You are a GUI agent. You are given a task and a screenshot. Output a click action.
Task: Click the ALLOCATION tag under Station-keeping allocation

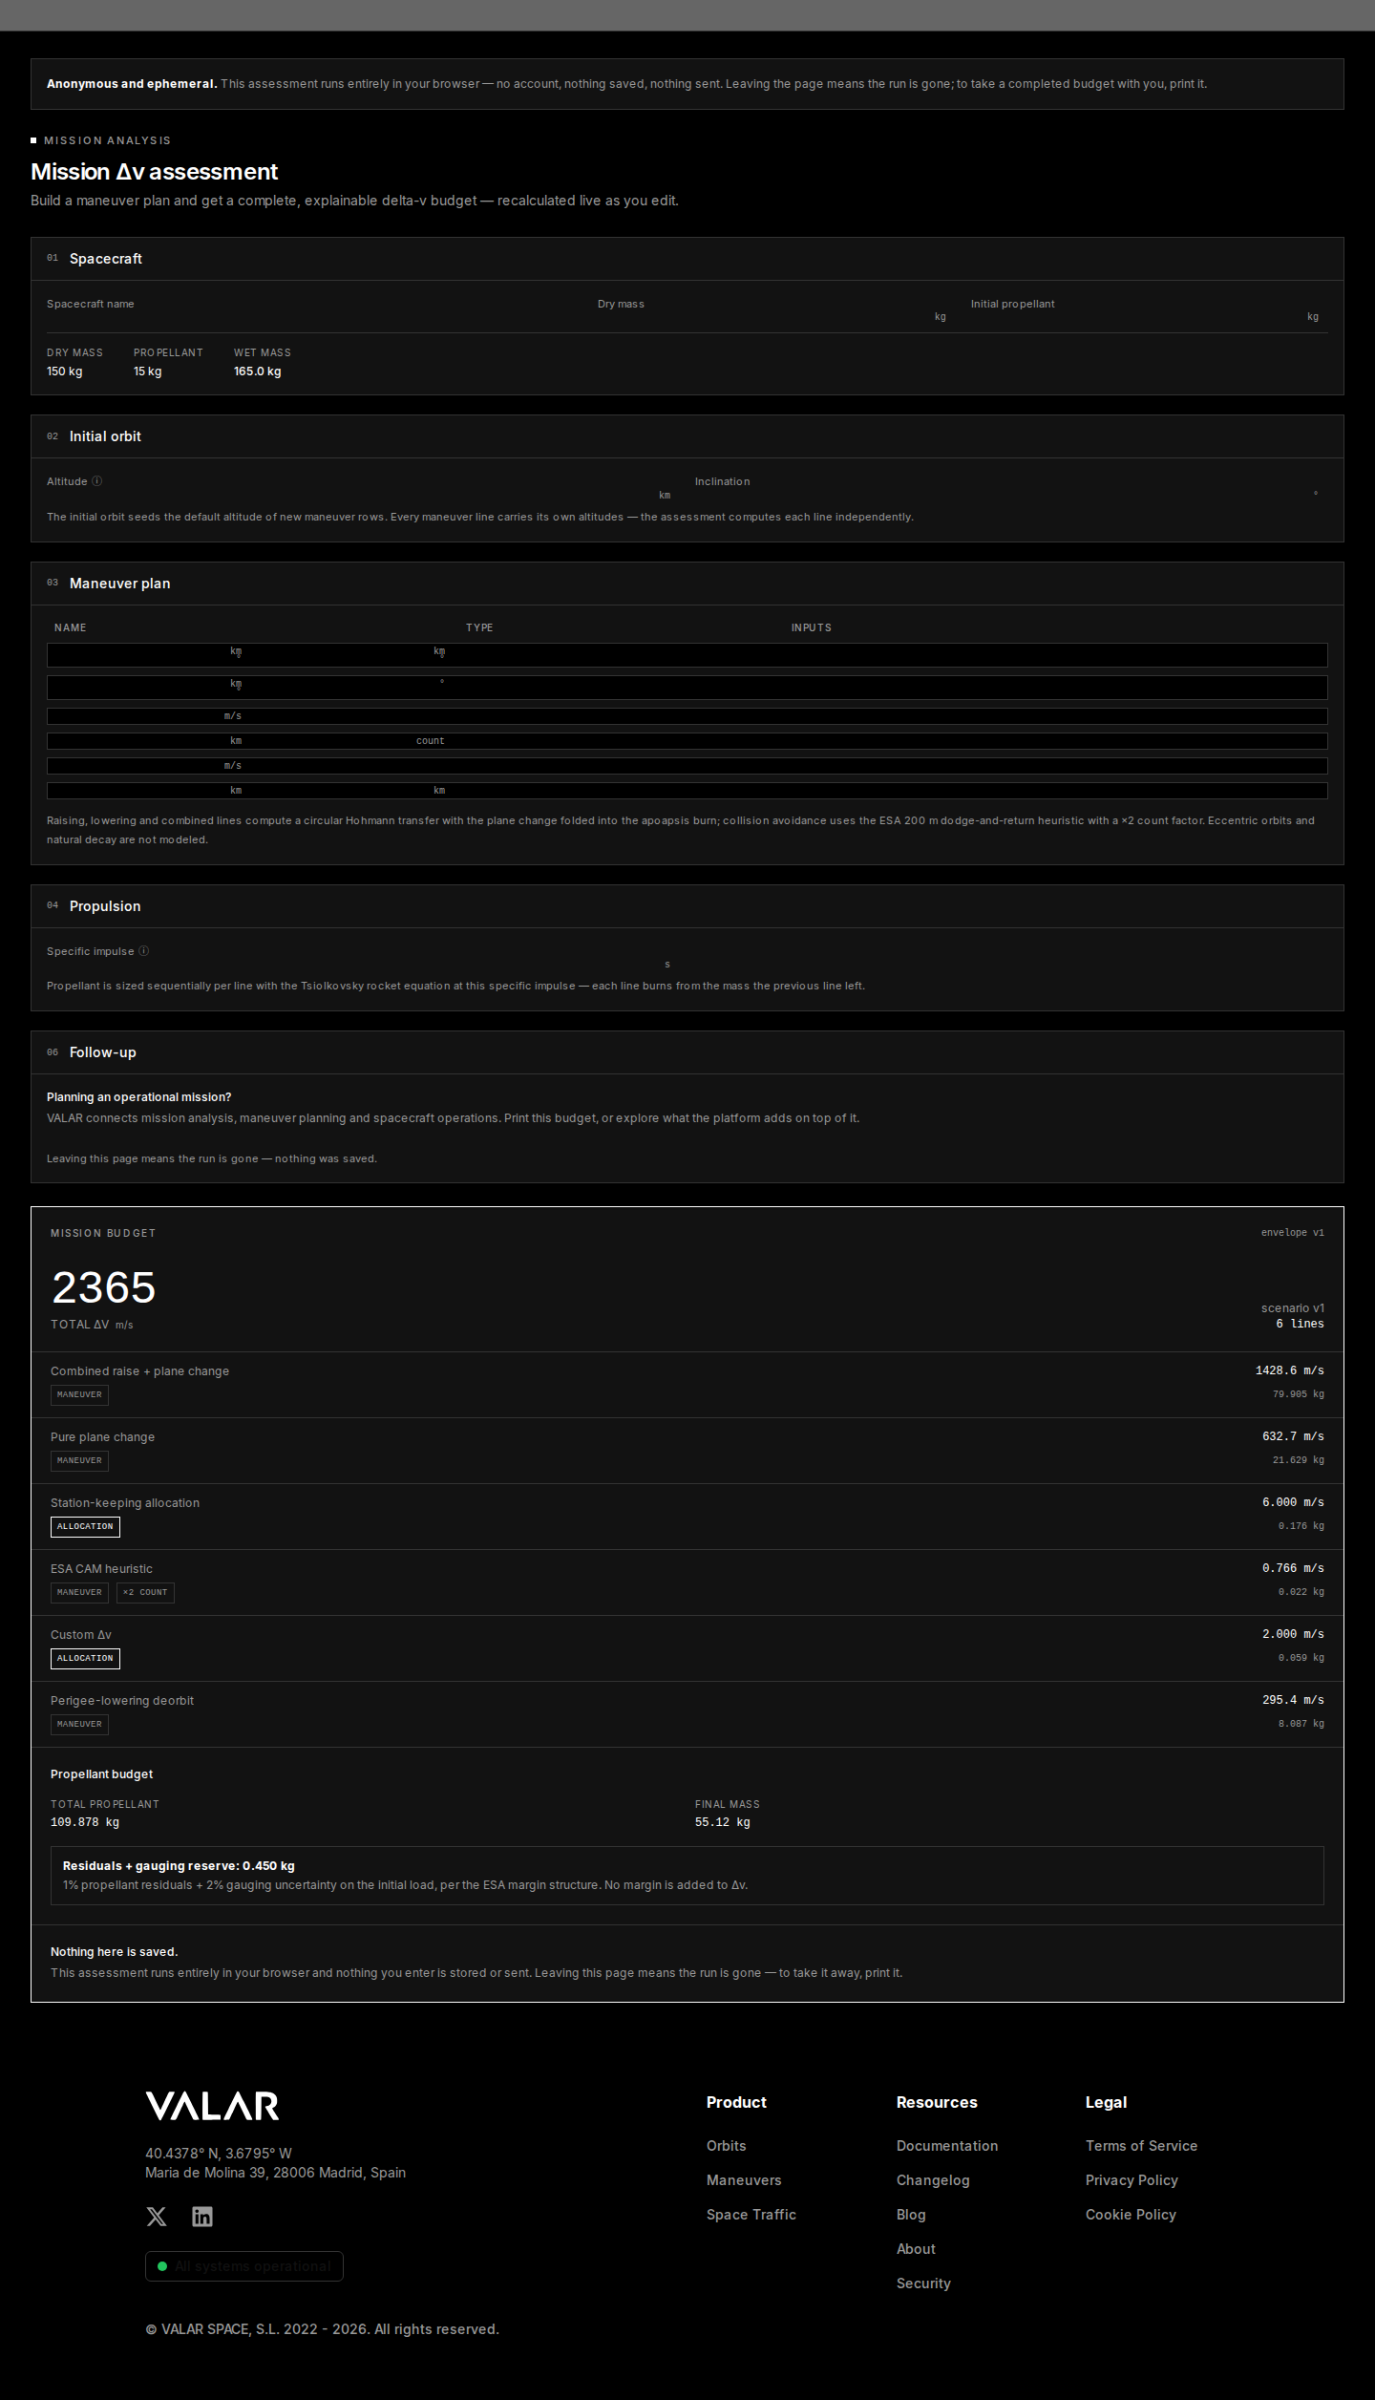(85, 1526)
